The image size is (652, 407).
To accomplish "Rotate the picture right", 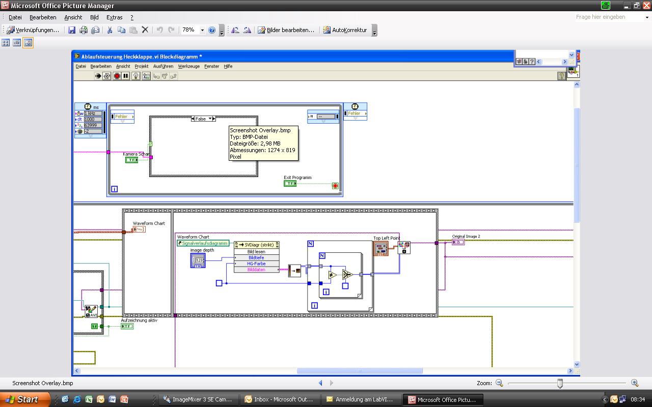I will 247,30.
